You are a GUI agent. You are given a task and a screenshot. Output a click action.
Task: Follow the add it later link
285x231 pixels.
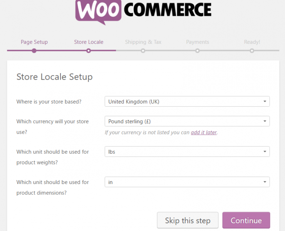point(204,132)
